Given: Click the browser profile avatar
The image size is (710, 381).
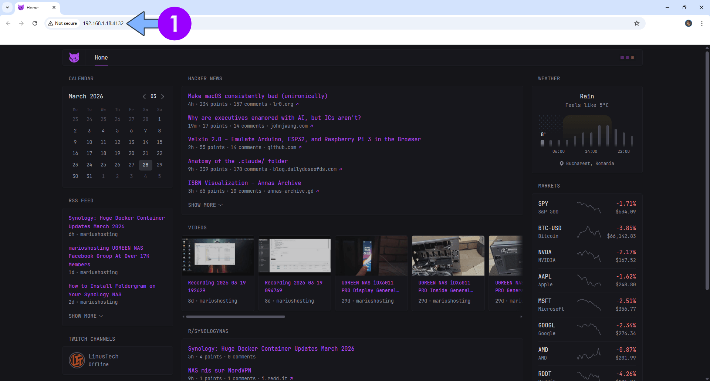Looking at the screenshot, I should point(688,23).
